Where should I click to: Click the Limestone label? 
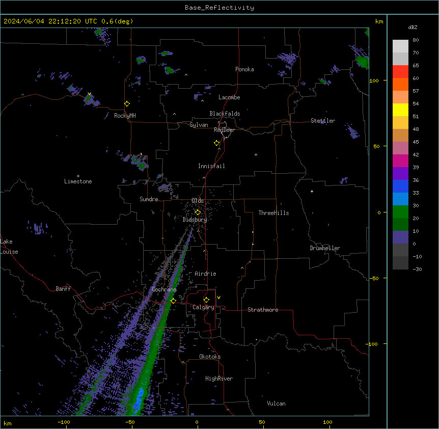(78, 181)
